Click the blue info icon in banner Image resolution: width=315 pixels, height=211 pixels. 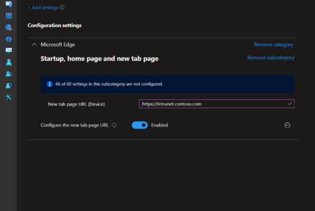(50, 84)
